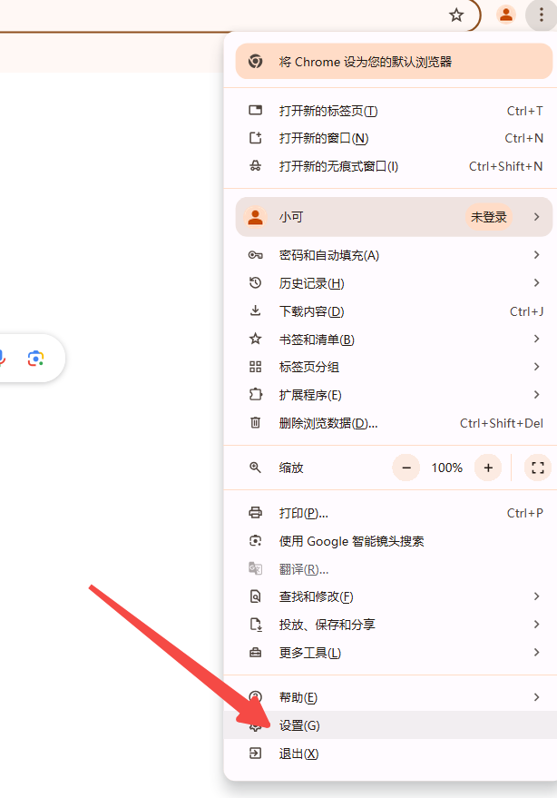
Task: Choose 打开新的无痕式窗口(I) from menu
Action: pos(390,166)
